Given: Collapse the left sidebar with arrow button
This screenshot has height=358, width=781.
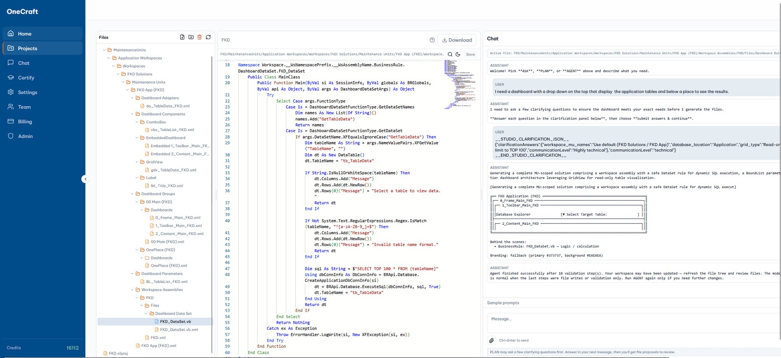Looking at the screenshot, I should 85,179.
